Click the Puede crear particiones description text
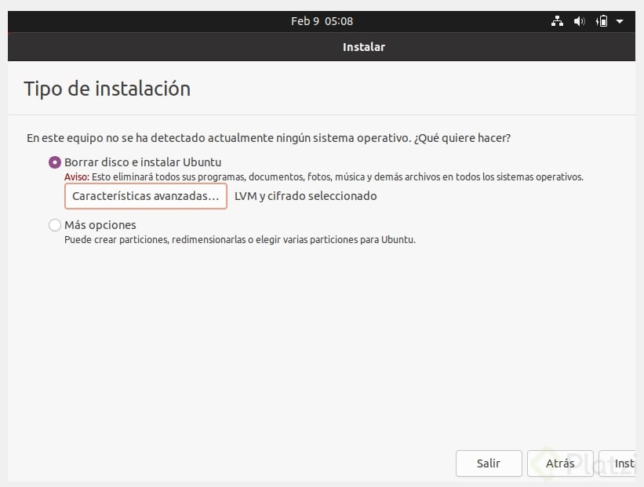Image resolution: width=644 pixels, height=487 pixels. [x=240, y=239]
